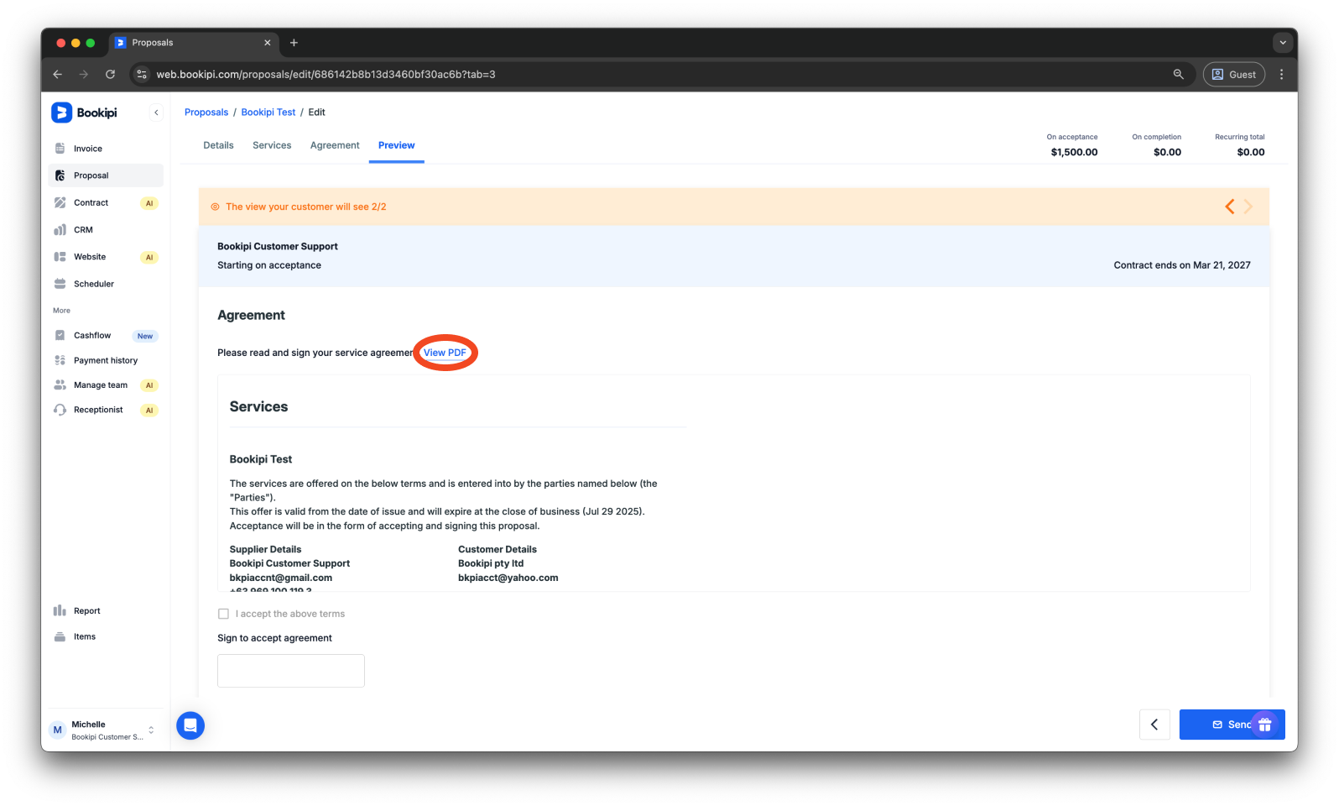Expand the tab search dropdown
Screen dimensions: 1339x806
1282,42
